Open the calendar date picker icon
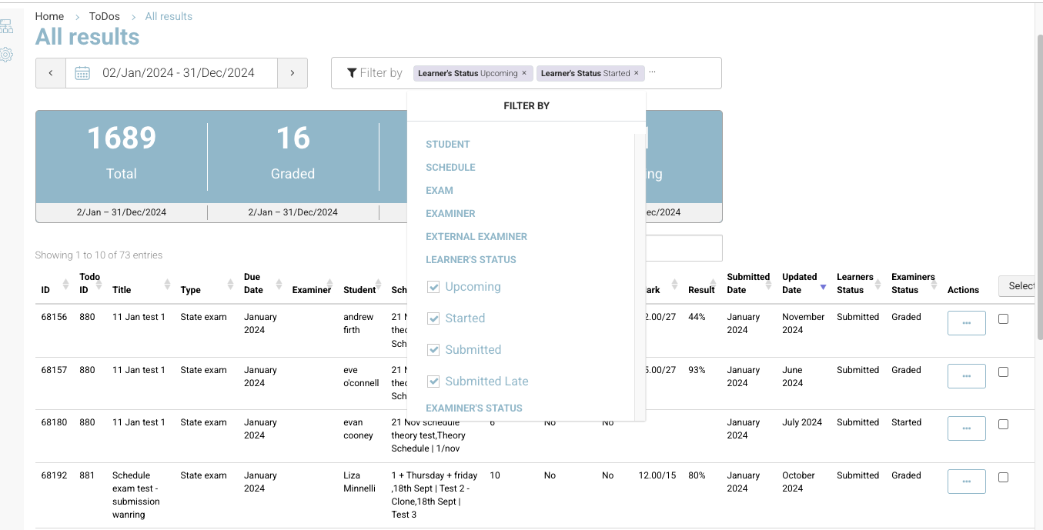The width and height of the screenshot is (1043, 530). [x=82, y=72]
